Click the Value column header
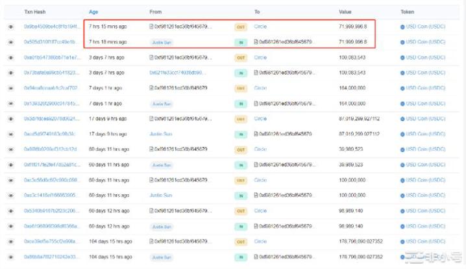This screenshot has height=269, width=466. coord(345,12)
